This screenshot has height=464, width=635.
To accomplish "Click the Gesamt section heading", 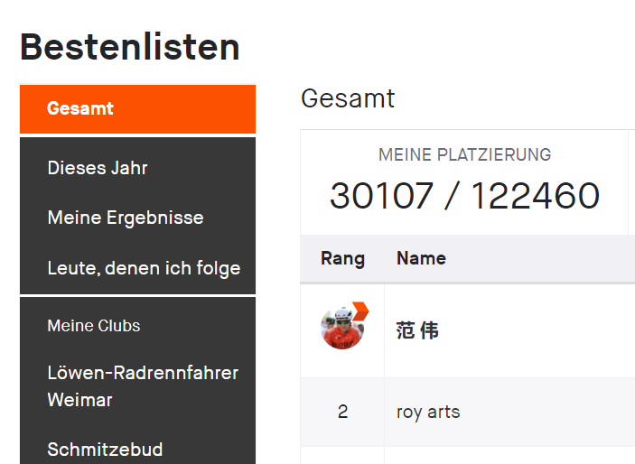I will pyautogui.click(x=348, y=98).
